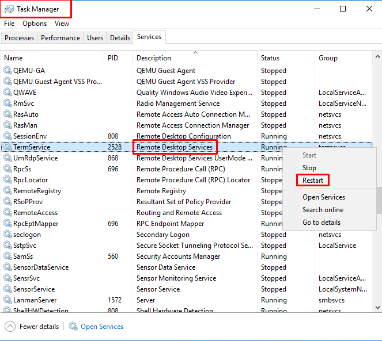Click the gear icon beside TermService
The width and height of the screenshot is (382, 341).
pyautogui.click(x=7, y=147)
